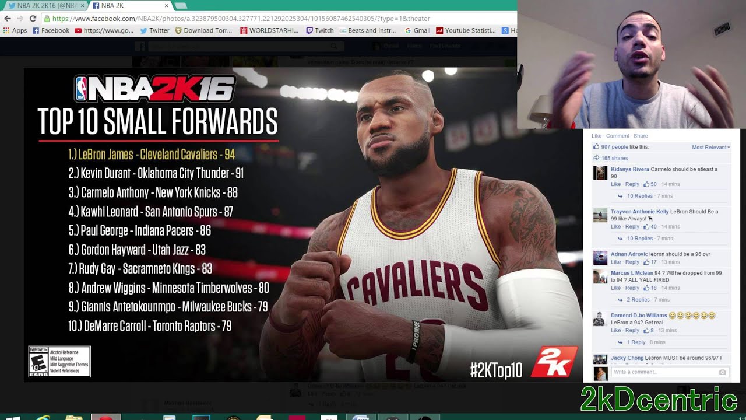Like Marcus L Mclean's comment
Image resolution: width=746 pixels, height=420 pixels.
tap(615, 288)
